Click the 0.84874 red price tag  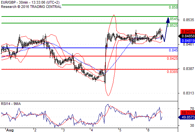(188, 31)
